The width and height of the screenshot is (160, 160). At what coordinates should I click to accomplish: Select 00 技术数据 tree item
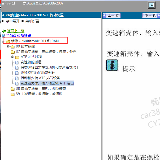pos(25,46)
